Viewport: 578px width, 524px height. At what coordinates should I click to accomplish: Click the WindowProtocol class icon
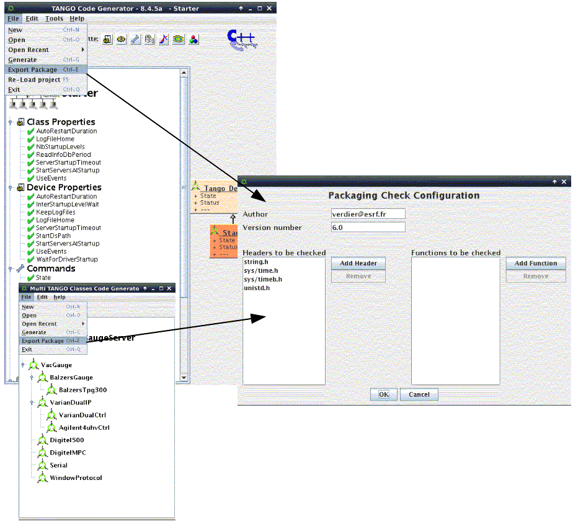click(x=43, y=477)
